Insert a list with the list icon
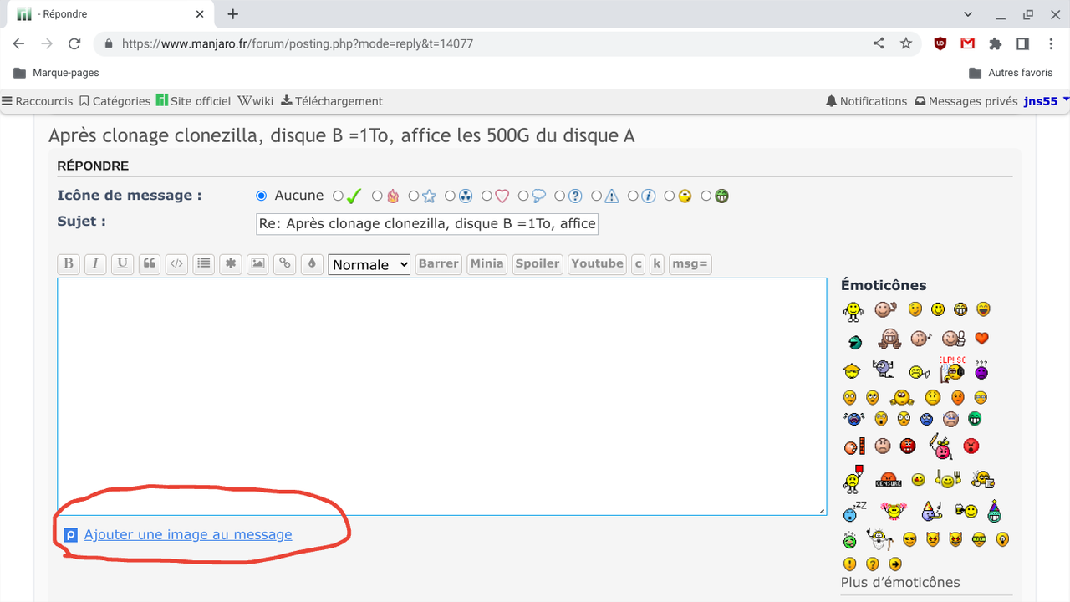This screenshot has width=1070, height=602. click(203, 263)
